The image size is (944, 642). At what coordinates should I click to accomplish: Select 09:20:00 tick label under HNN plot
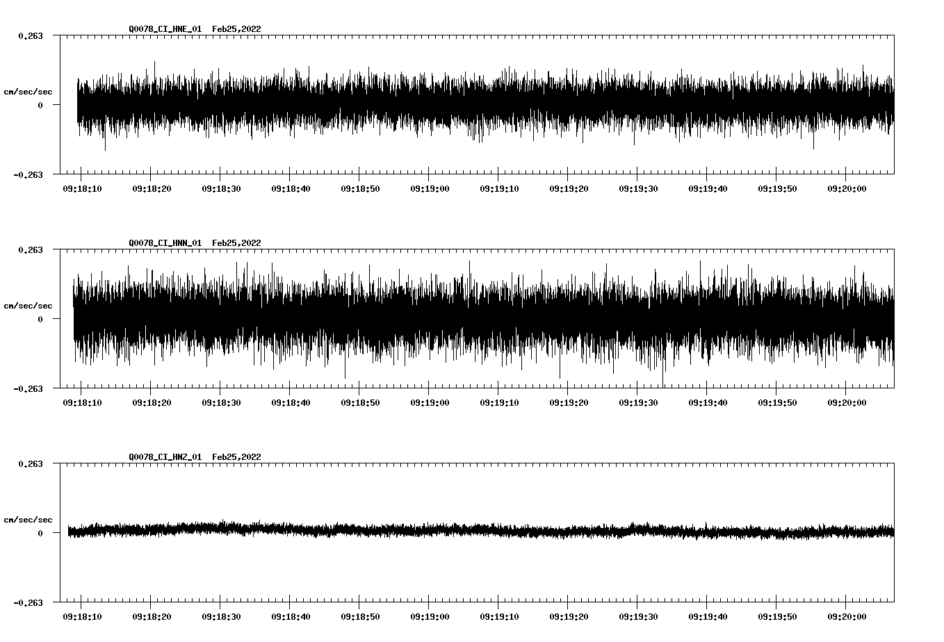847,402
